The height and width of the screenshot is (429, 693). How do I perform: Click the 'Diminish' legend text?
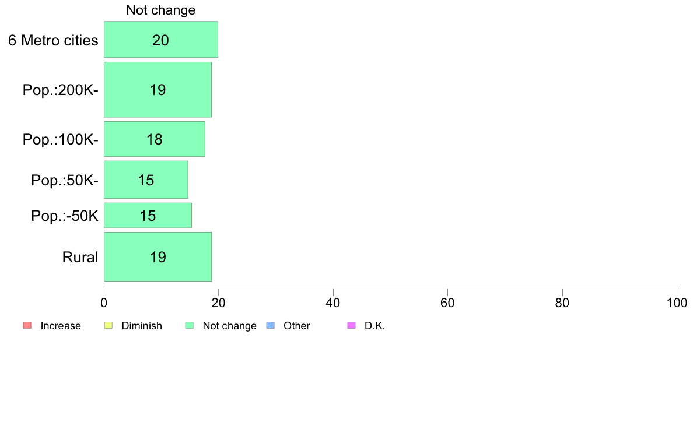(x=142, y=326)
